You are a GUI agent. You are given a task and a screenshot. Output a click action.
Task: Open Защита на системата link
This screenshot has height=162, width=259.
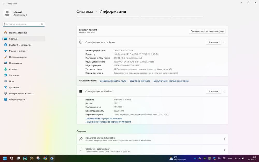coord(140,81)
